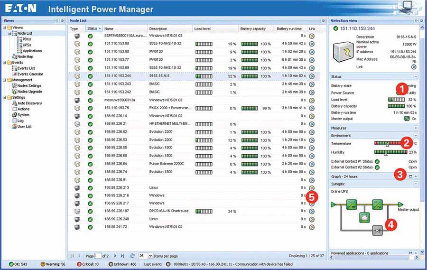Open Events List
This screenshot has height=270, width=427.
tap(26, 68)
